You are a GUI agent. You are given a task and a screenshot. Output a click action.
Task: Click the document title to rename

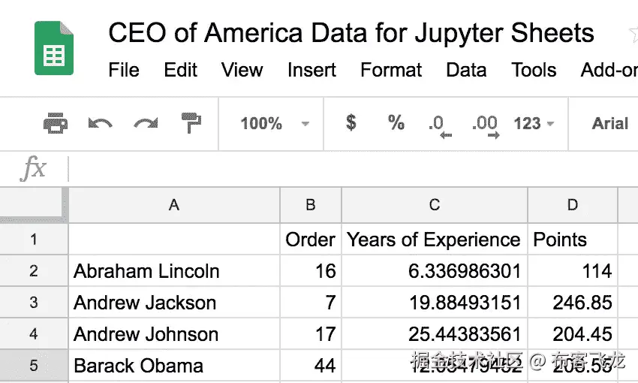pyautogui.click(x=351, y=33)
